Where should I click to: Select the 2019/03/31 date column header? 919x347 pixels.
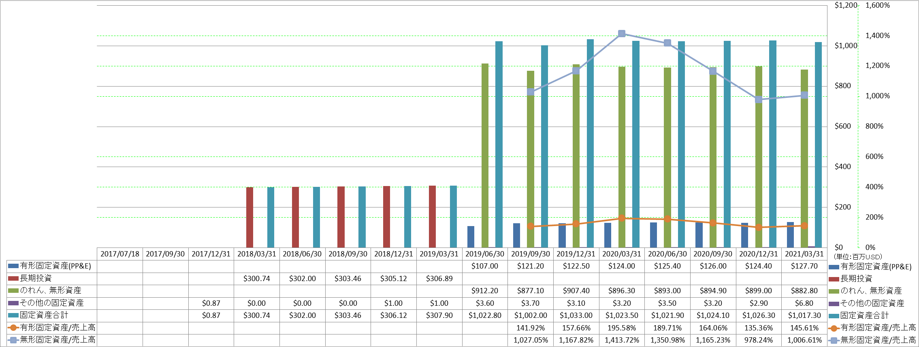[439, 254]
